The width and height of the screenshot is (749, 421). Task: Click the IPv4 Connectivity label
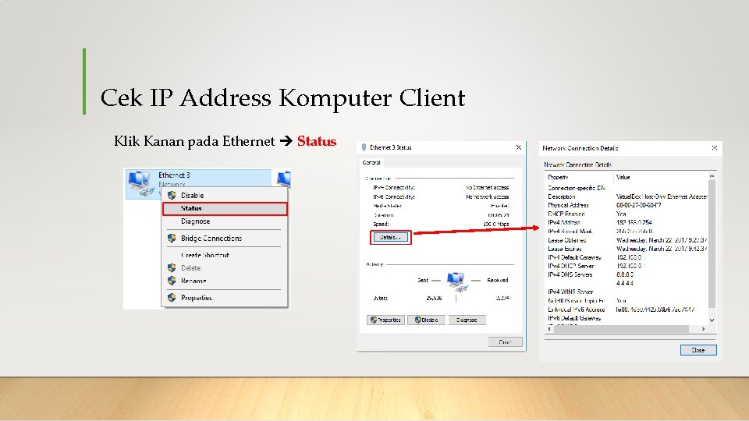click(x=393, y=188)
